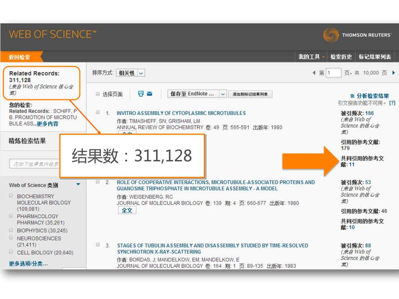Click 添加到标记结果列表 button

click(x=250, y=94)
